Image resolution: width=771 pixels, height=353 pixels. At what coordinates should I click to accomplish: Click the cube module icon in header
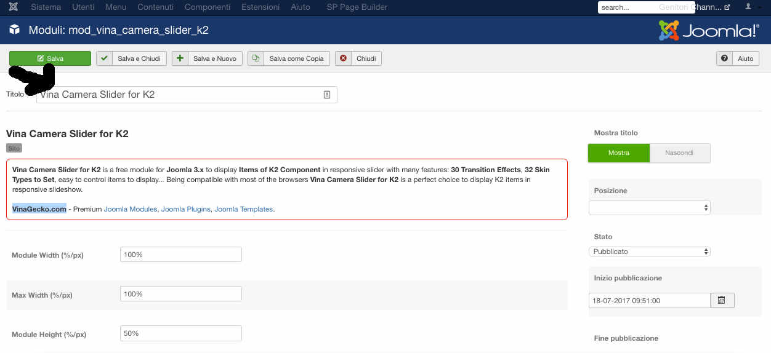(15, 30)
